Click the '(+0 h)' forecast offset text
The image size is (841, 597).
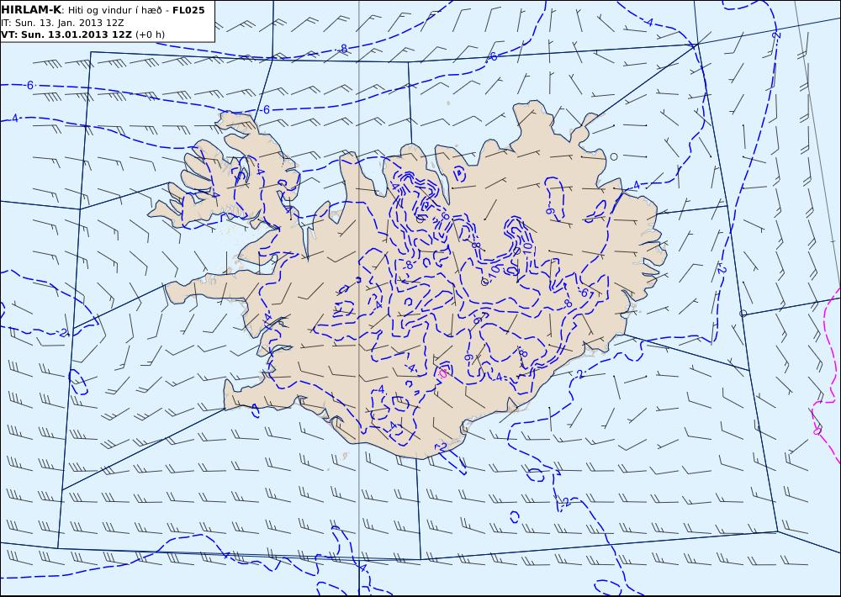(151, 34)
